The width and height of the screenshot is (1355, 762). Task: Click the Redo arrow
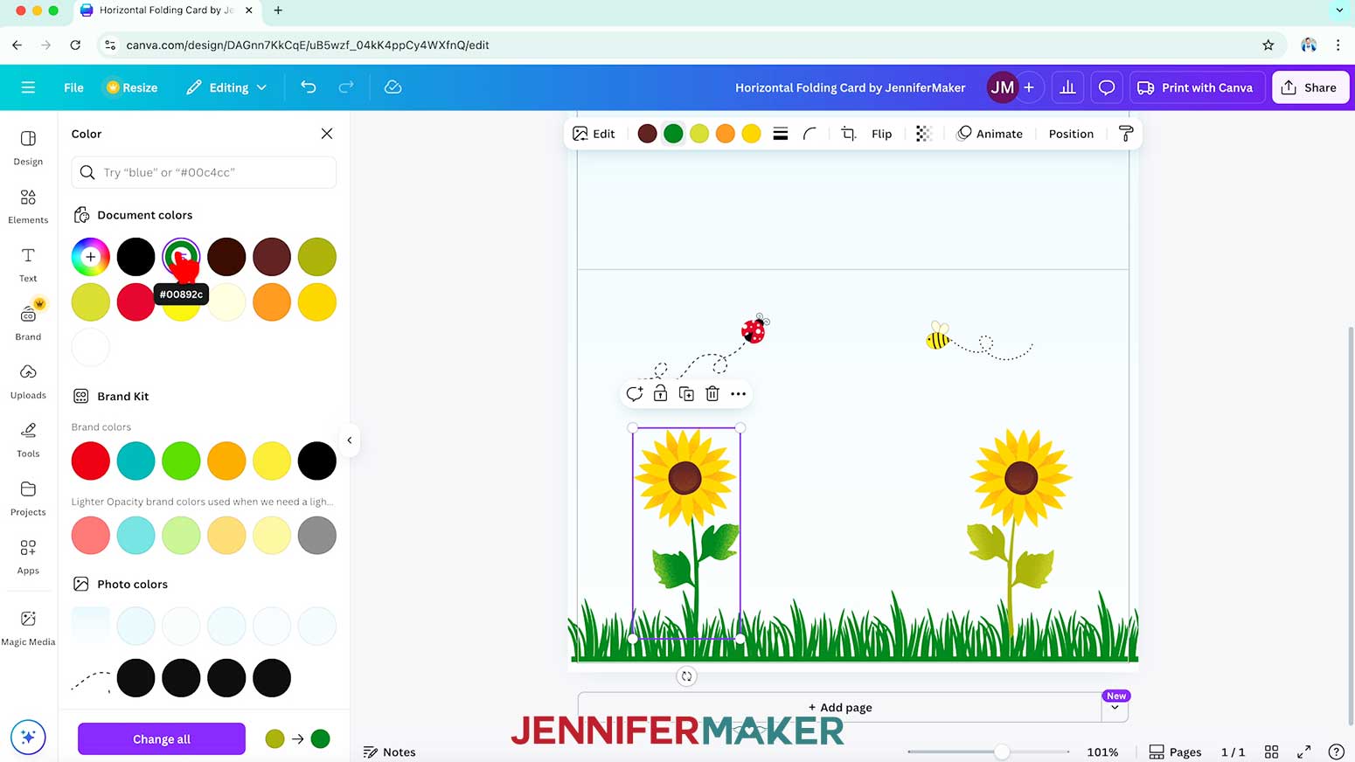[346, 87]
